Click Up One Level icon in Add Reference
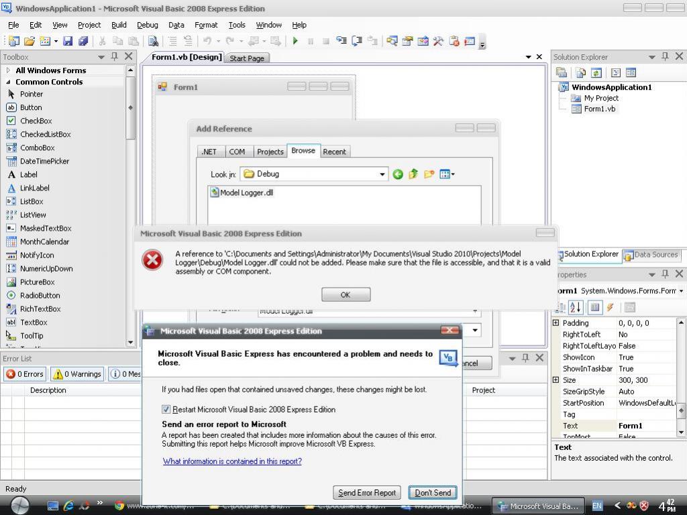The image size is (687, 515). tap(413, 174)
